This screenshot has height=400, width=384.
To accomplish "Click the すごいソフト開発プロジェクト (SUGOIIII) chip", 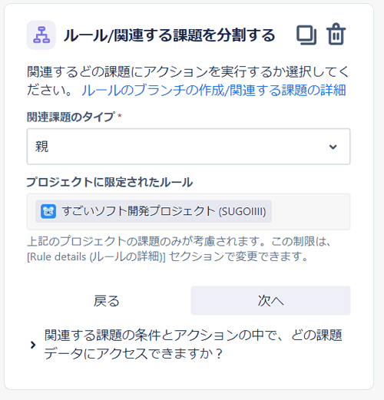I will (x=154, y=211).
